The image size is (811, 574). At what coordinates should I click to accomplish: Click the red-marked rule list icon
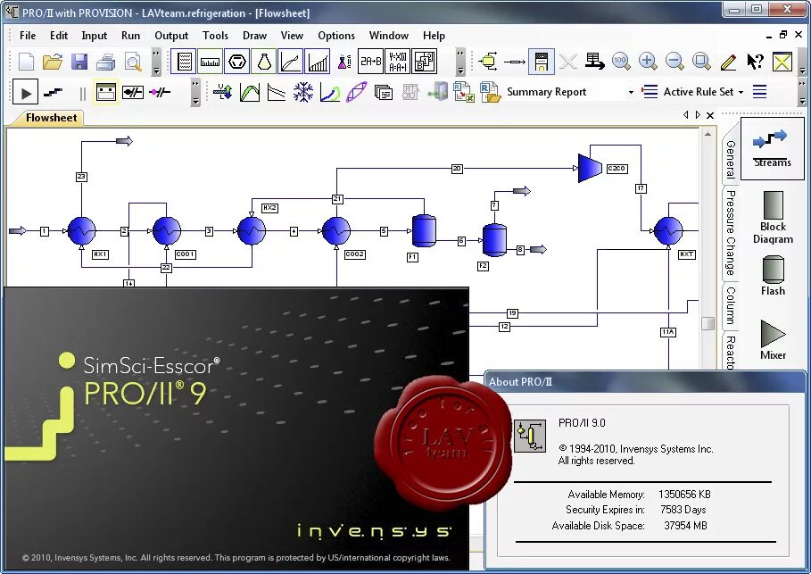coord(650,92)
